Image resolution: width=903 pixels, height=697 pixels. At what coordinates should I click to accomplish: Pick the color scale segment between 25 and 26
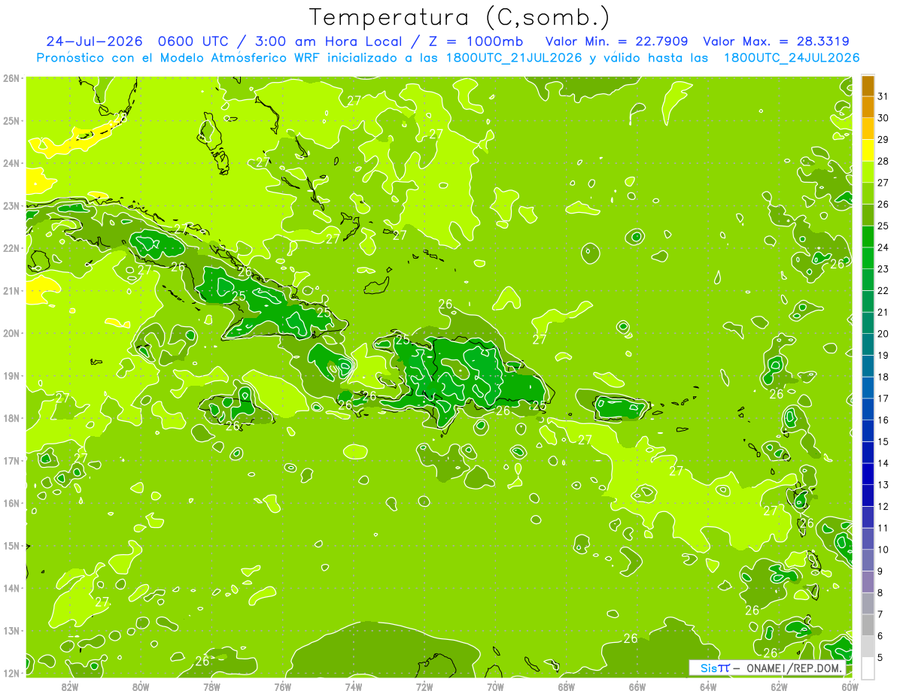click(x=868, y=215)
